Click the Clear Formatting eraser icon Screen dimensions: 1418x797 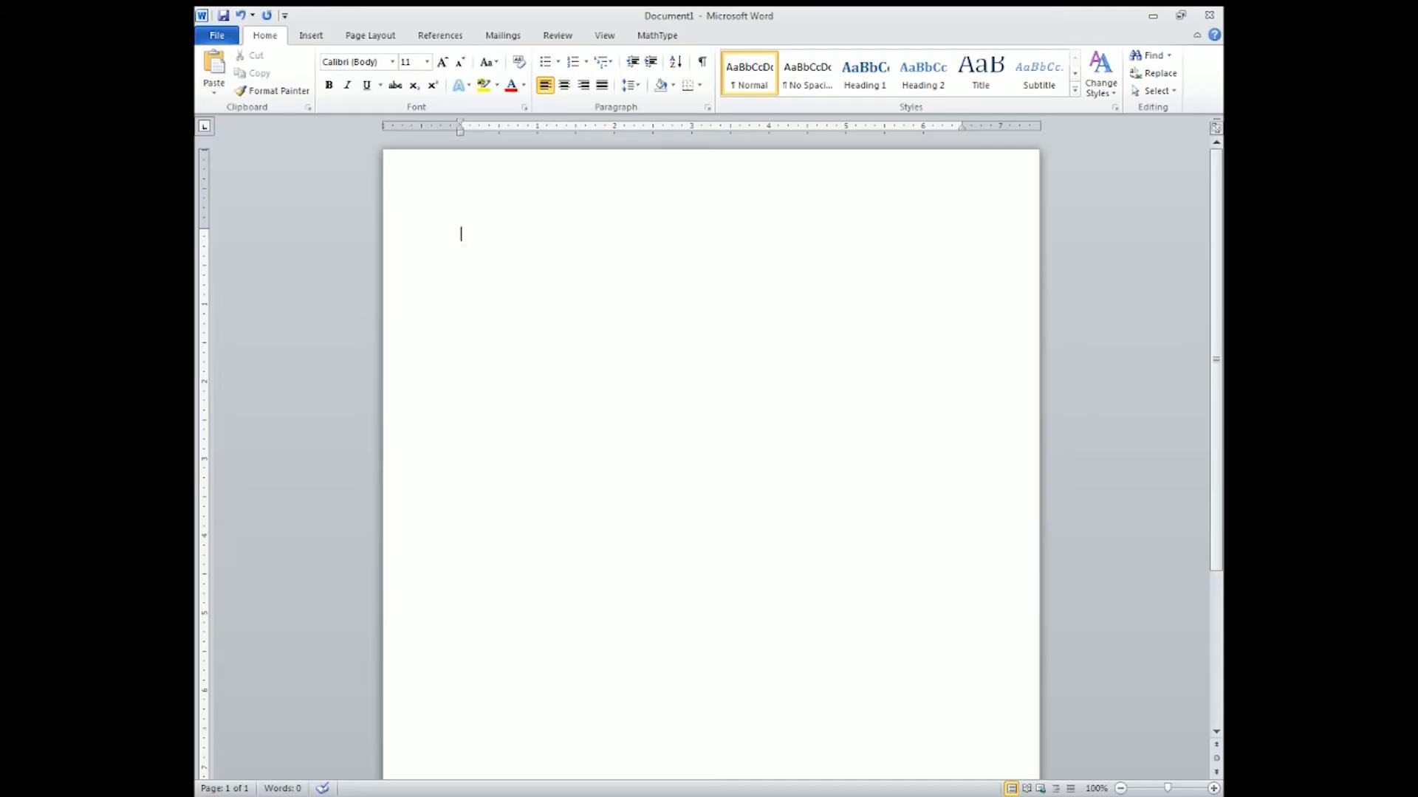point(519,62)
